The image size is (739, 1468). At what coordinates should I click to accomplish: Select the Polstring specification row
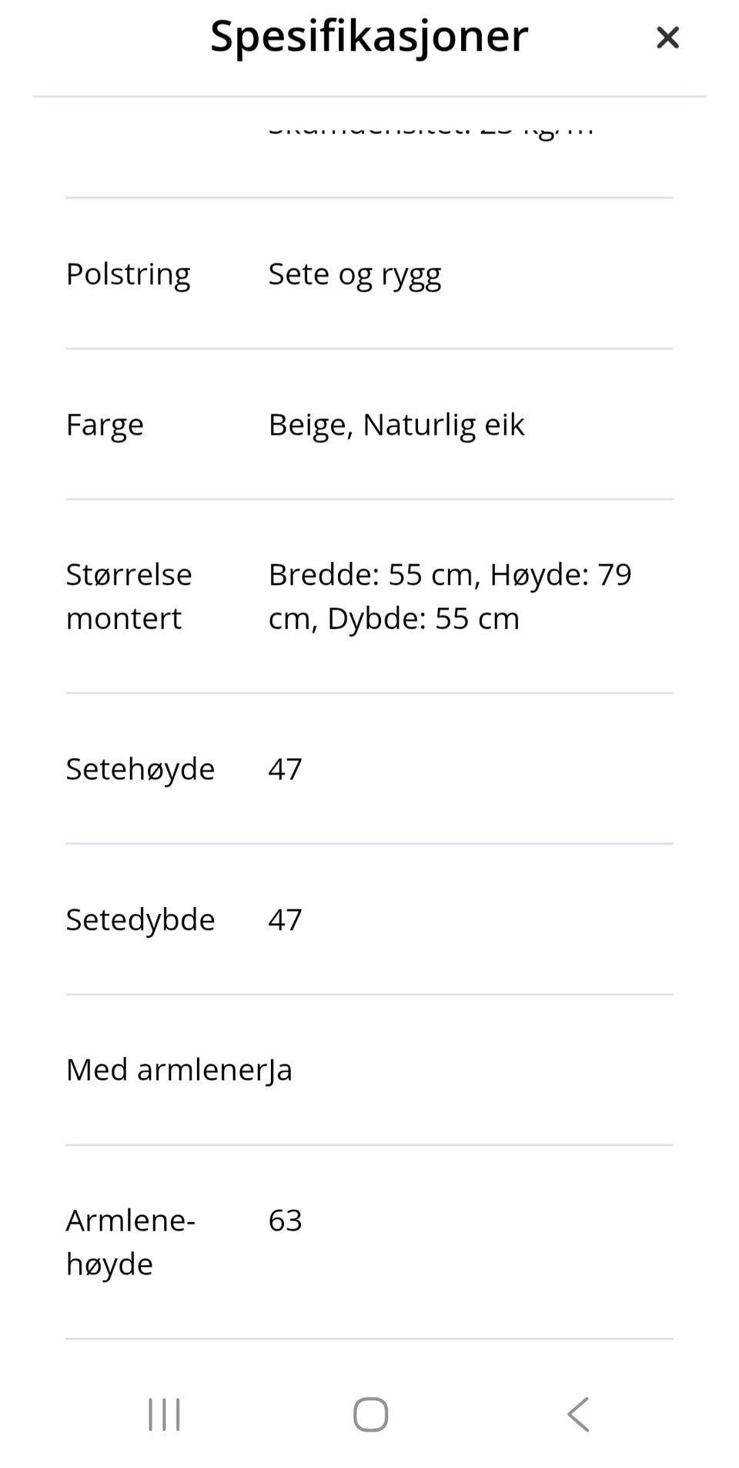click(x=129, y=274)
